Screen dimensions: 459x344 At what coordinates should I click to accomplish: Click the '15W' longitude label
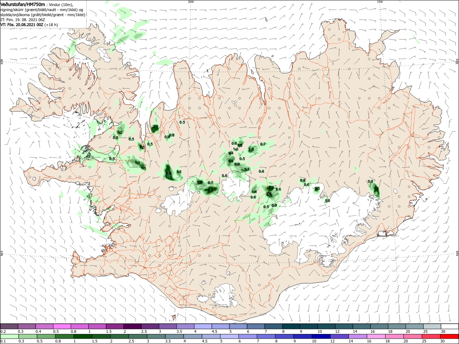[380, 2]
